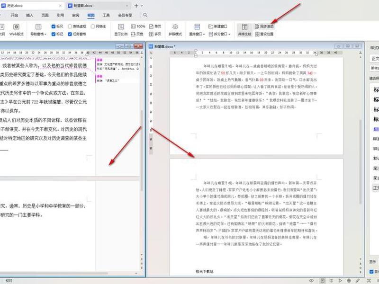Viewport: 379px width, 284px height.
Task: Click the ribbon search magnifier icon
Action: [x=145, y=15]
